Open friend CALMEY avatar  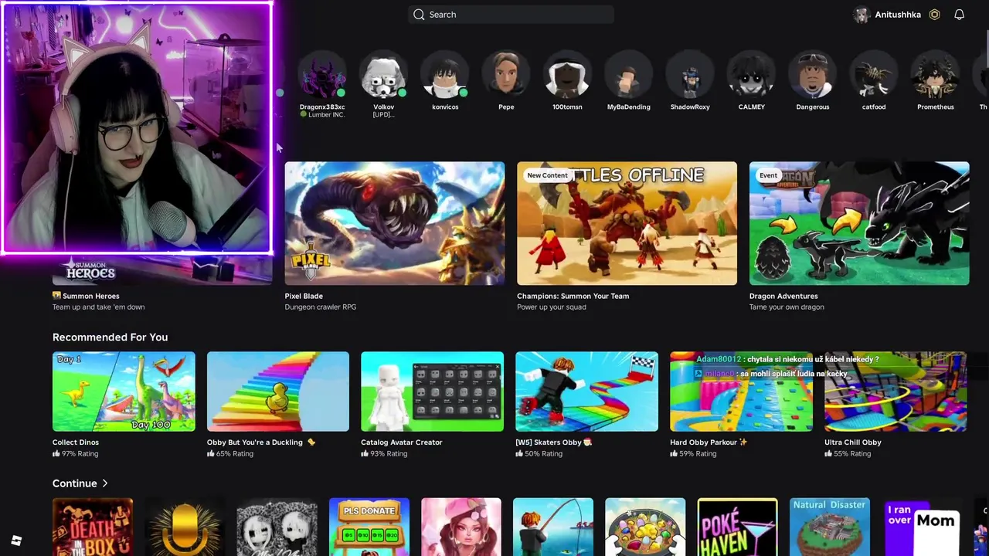751,76
